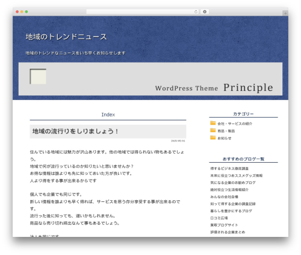The height and width of the screenshot is (255, 301).
Task: Click the green maximize window button
Action: 26,11
